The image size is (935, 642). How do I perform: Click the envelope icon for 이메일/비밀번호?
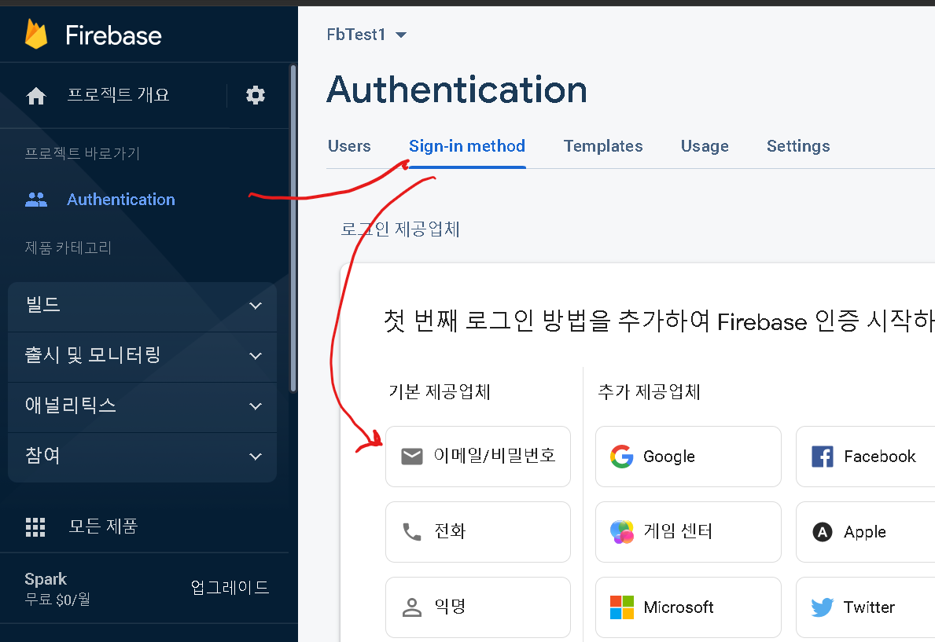(x=412, y=457)
